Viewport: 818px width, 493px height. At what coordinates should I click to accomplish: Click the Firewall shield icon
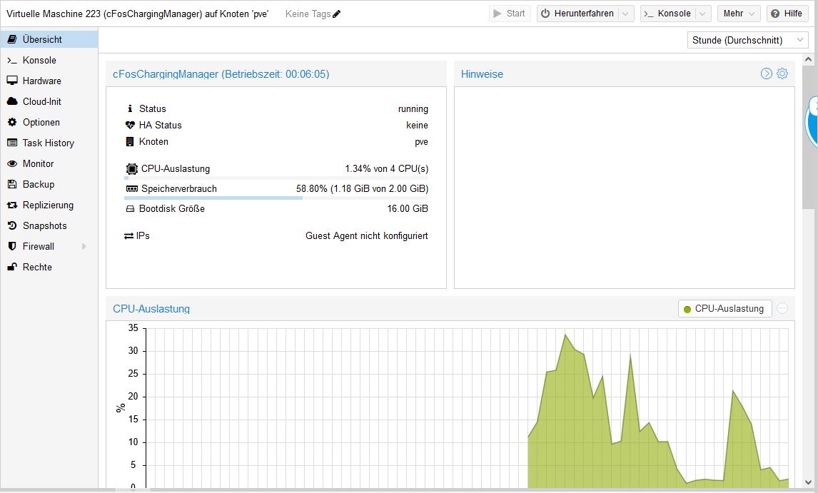(x=12, y=246)
